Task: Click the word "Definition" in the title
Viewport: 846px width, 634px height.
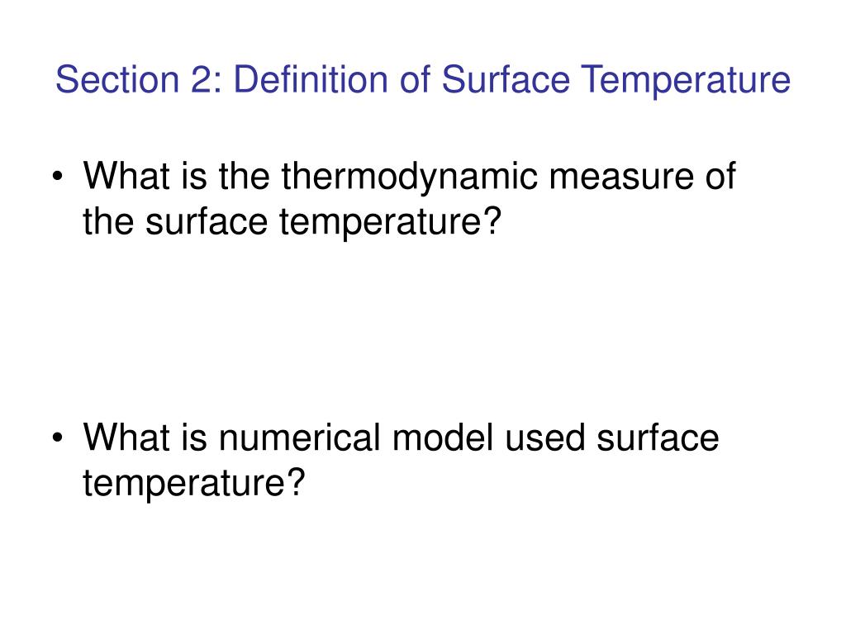Action: click(x=311, y=80)
